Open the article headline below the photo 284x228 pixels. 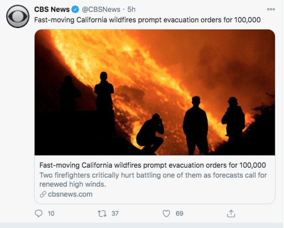(x=152, y=165)
